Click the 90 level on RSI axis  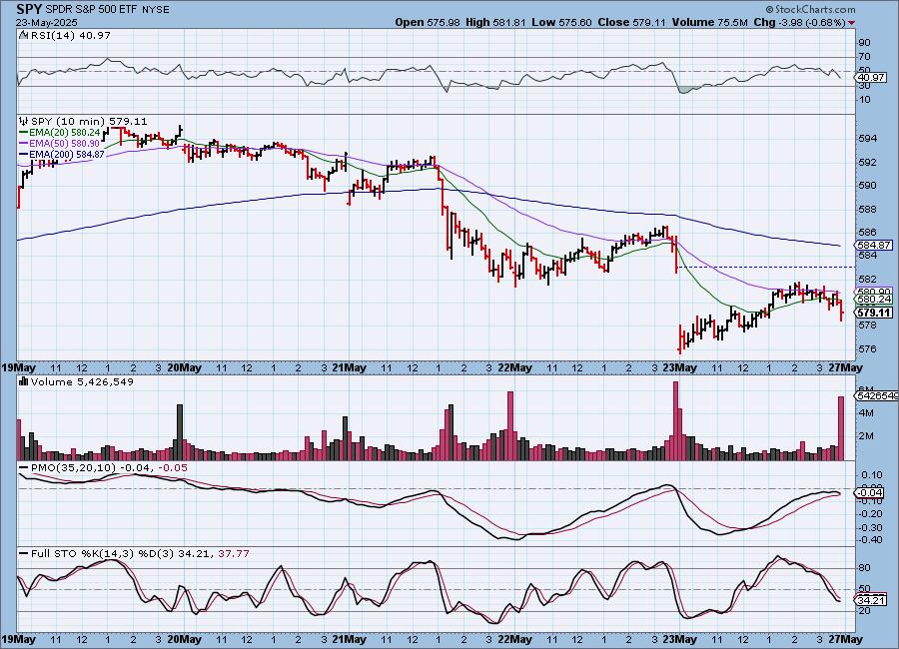tap(864, 42)
